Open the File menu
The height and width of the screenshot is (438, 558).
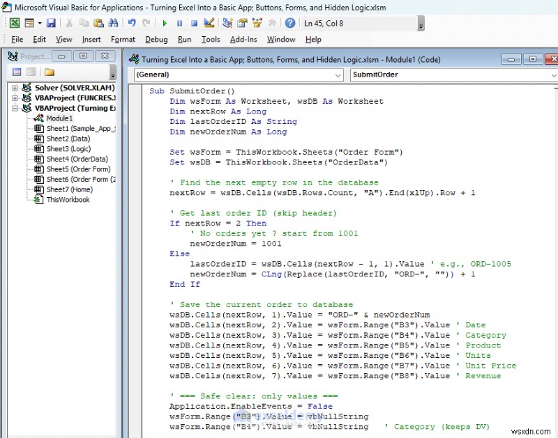click(17, 40)
